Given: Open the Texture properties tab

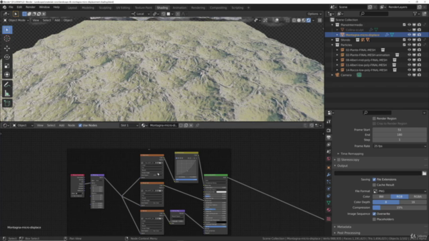Looking at the screenshot, I should pyautogui.click(x=328, y=219).
